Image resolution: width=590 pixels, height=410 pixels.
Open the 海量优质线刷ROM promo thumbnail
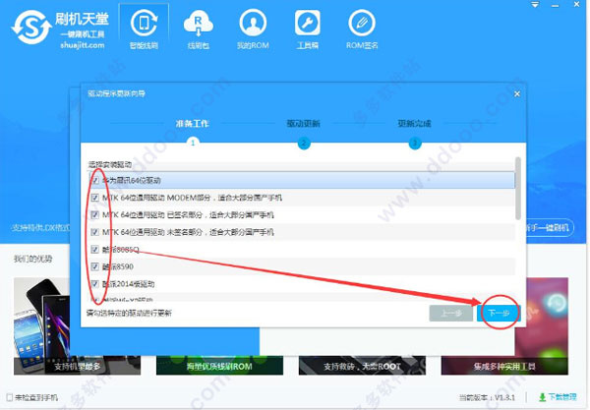(x=219, y=365)
